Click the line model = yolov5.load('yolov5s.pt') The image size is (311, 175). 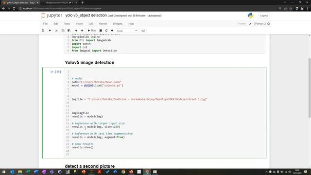pos(97,86)
